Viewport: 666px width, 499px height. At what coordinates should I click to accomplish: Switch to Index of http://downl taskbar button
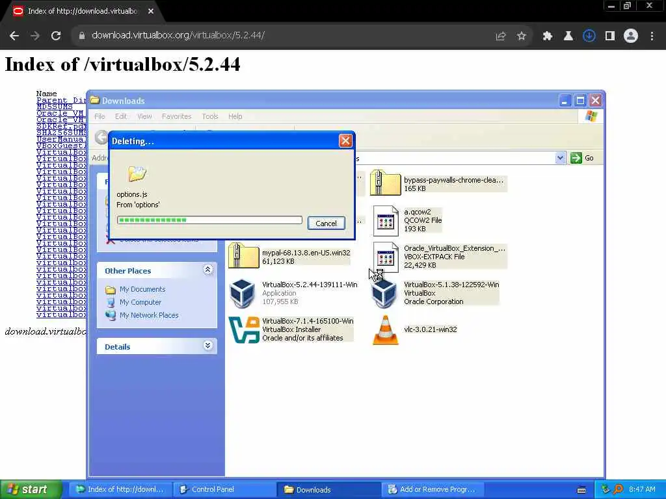point(121,489)
